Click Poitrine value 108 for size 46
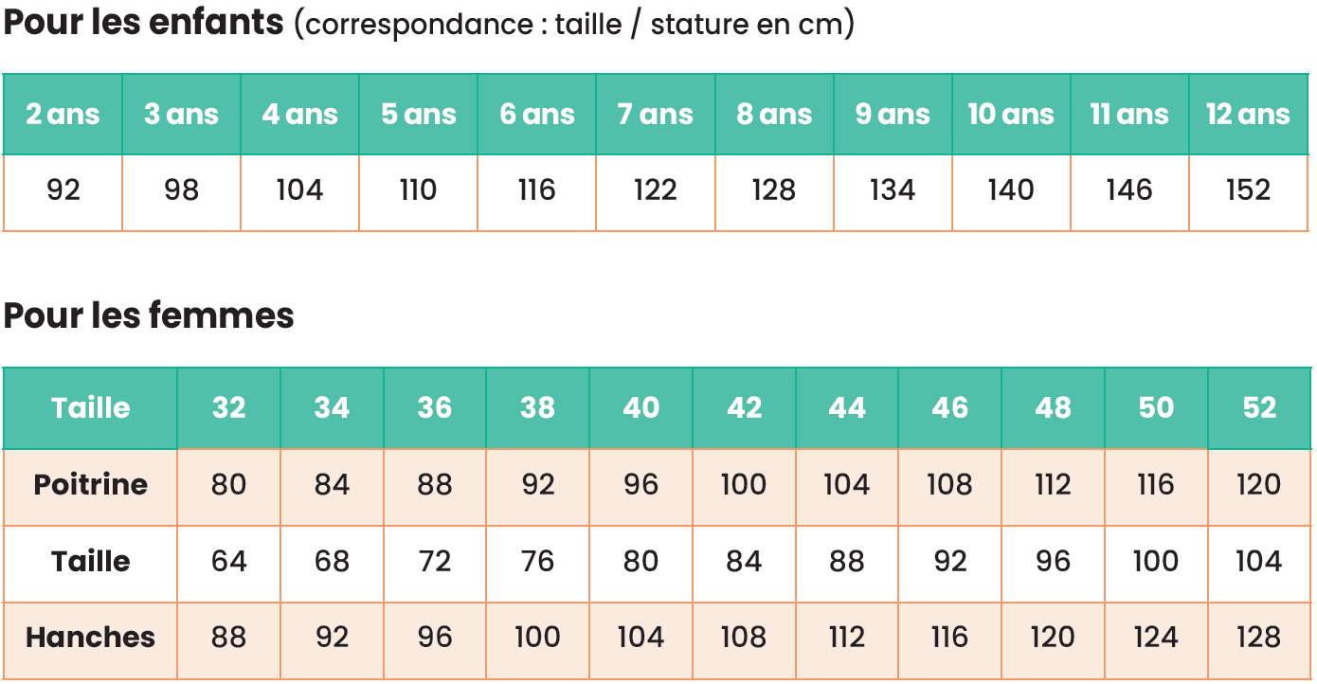Image resolution: width=1317 pixels, height=684 pixels. 949,485
